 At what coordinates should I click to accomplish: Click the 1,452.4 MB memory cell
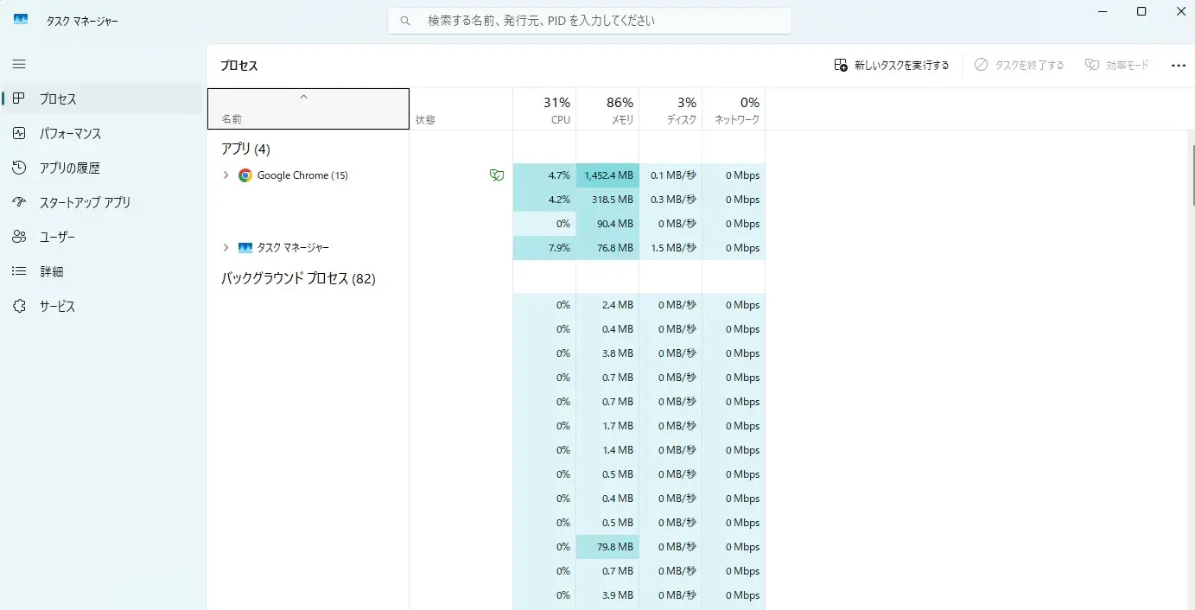coord(607,175)
